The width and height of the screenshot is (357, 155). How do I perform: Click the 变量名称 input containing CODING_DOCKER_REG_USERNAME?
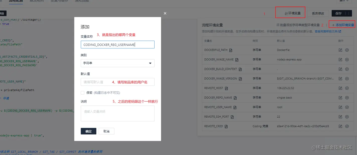pyautogui.click(x=117, y=45)
